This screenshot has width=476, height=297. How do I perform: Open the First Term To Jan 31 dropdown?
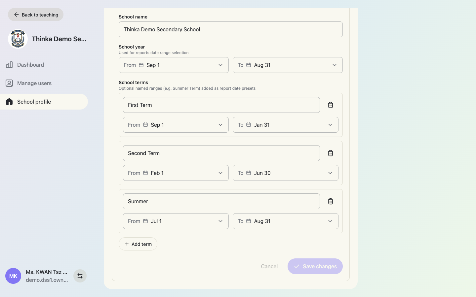click(x=286, y=125)
